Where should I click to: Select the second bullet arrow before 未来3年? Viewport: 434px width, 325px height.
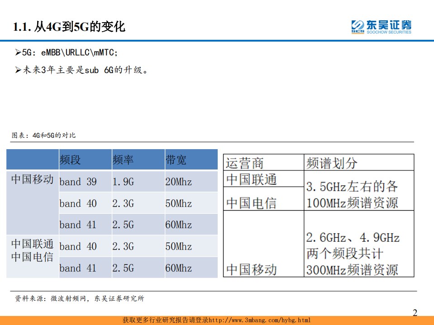click(x=18, y=70)
